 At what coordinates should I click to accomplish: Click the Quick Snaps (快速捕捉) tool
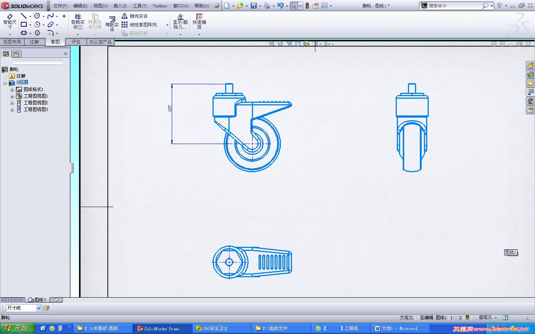[x=200, y=22]
